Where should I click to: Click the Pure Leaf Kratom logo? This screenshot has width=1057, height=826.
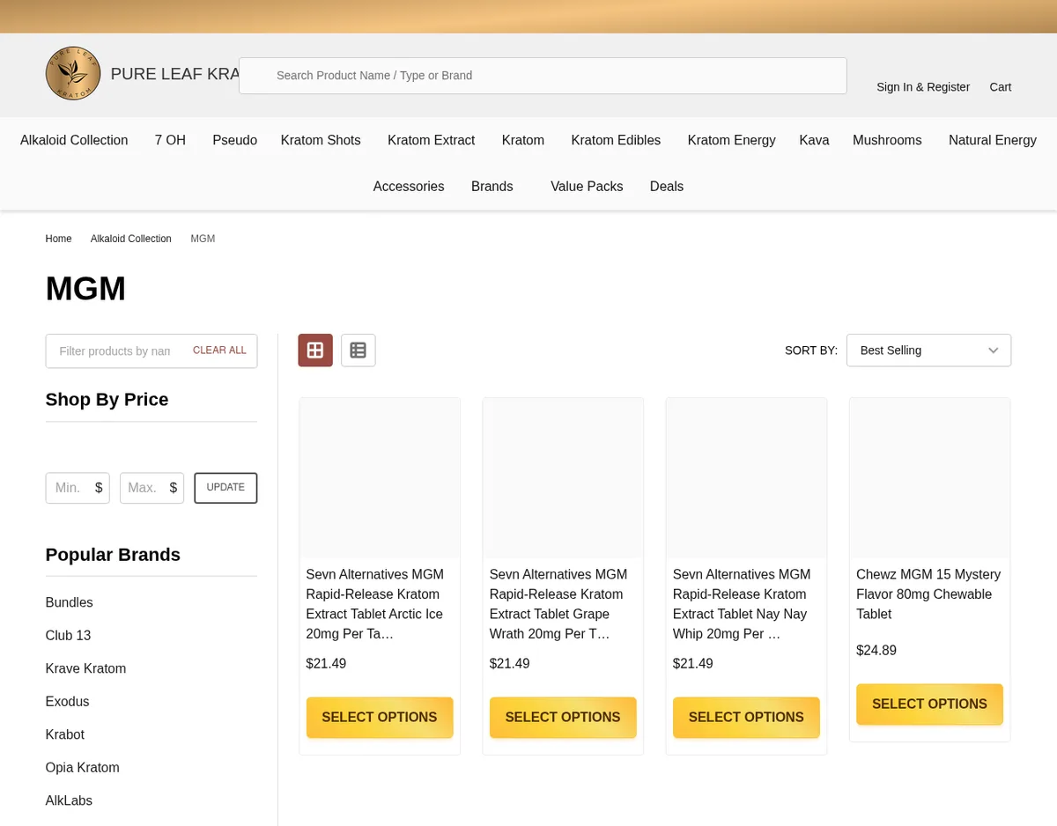(x=73, y=73)
